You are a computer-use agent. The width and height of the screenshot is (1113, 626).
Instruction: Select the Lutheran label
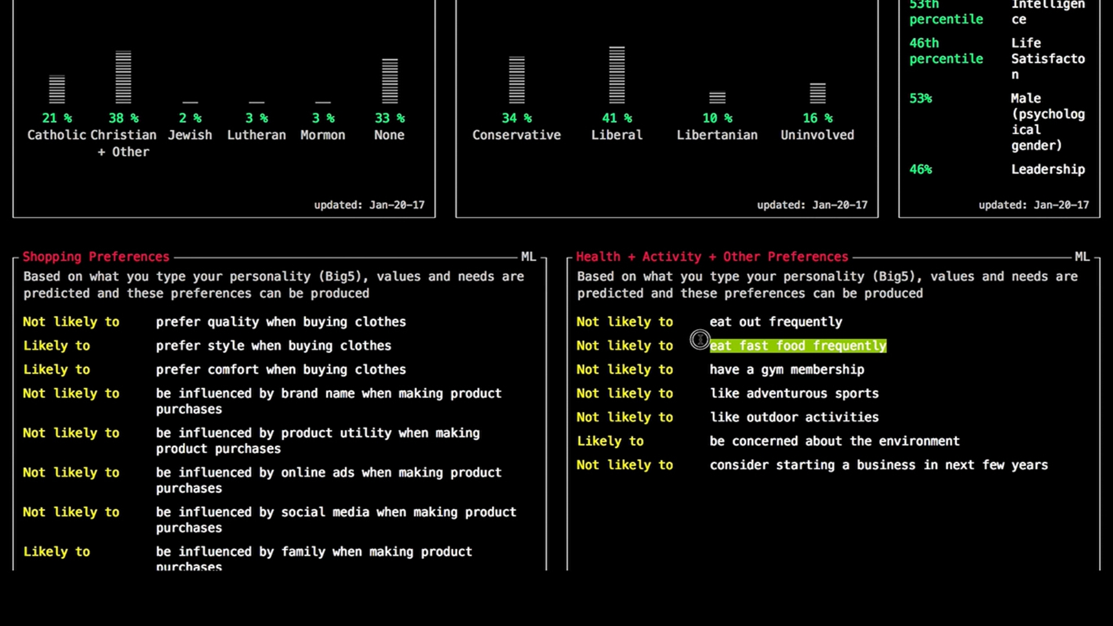click(256, 135)
